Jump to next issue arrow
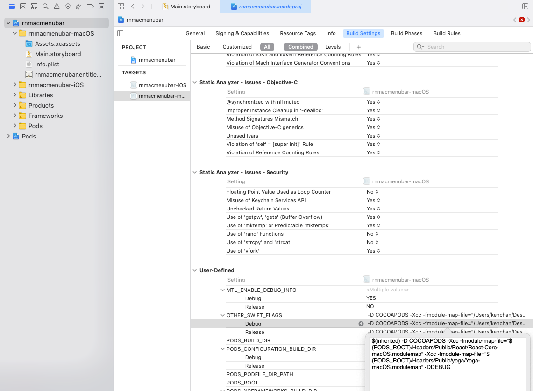This screenshot has width=533, height=391. [x=528, y=20]
